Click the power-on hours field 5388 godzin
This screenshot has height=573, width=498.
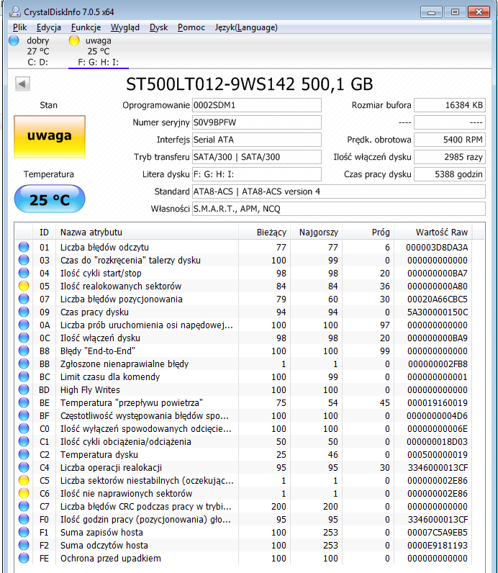tap(450, 174)
